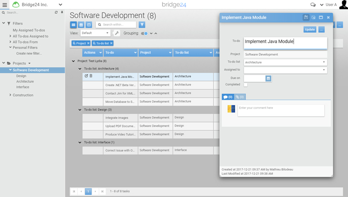Click page 1 button in pager

tap(88, 191)
